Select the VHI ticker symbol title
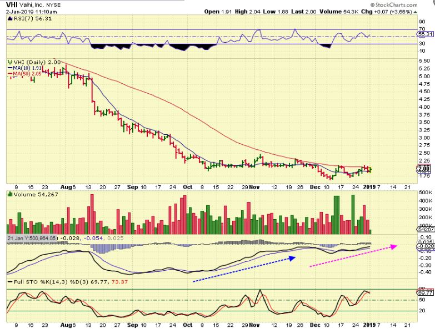This screenshot has height=329, width=435. click(x=12, y=5)
